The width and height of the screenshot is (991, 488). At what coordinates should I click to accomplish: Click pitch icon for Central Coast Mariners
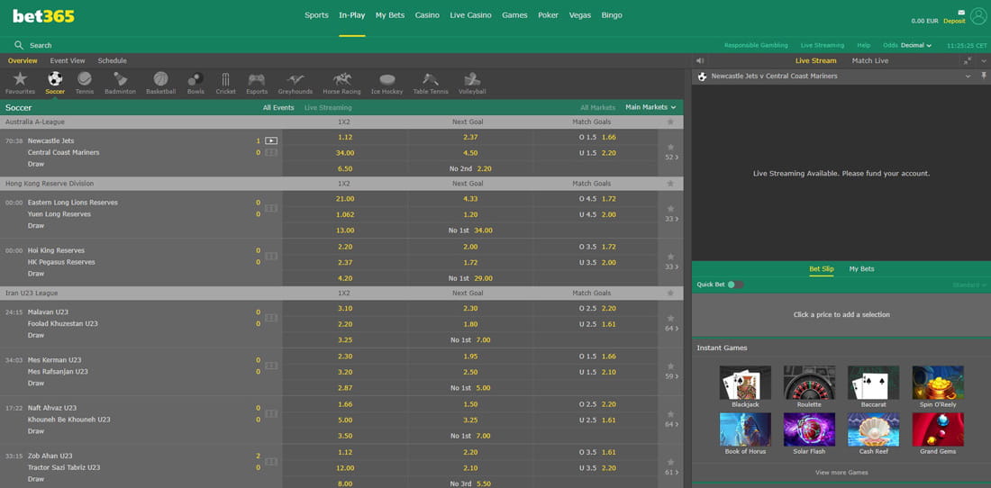click(271, 152)
